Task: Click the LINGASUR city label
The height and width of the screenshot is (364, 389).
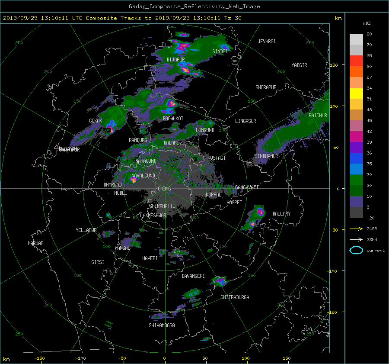Action: click(246, 121)
